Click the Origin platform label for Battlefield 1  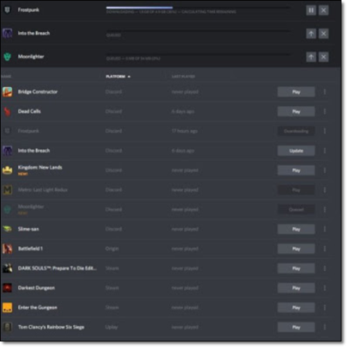(112, 249)
